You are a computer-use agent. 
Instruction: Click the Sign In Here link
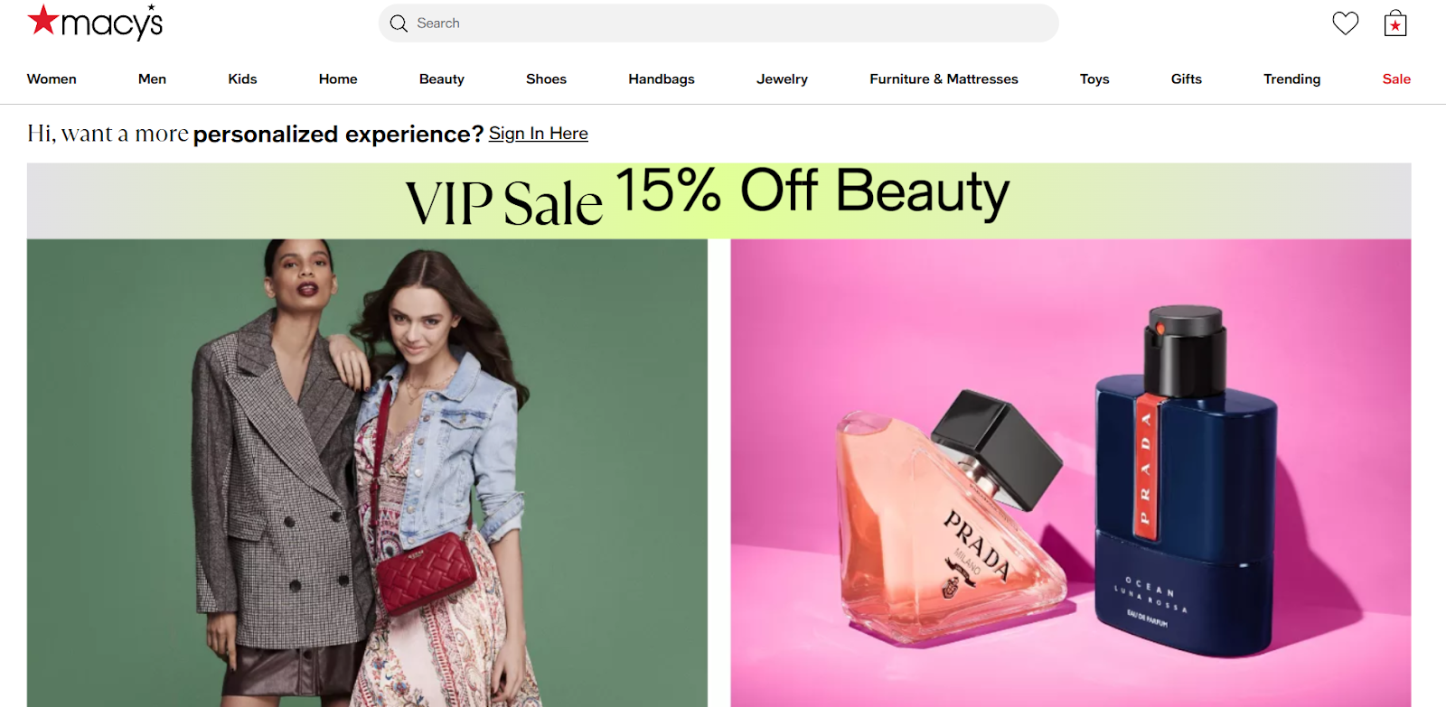coord(539,134)
